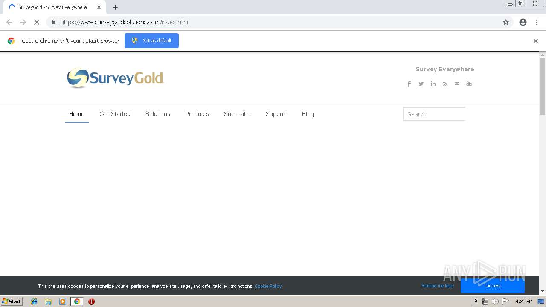Open the Chrome profile account icon

click(523, 22)
